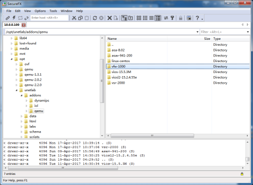
Task: Click the Quick Connect lightning bolt icon
Action: [14, 18]
